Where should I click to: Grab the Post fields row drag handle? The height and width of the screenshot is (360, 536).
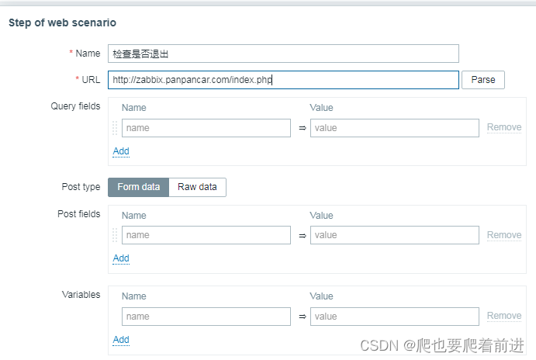pyautogui.click(x=115, y=235)
